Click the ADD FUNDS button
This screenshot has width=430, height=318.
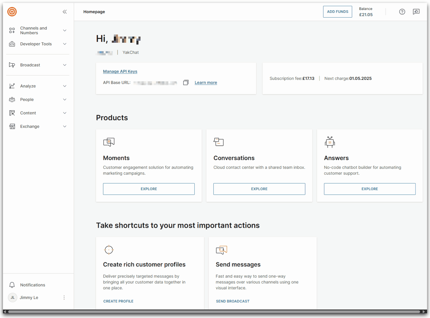coord(338,12)
